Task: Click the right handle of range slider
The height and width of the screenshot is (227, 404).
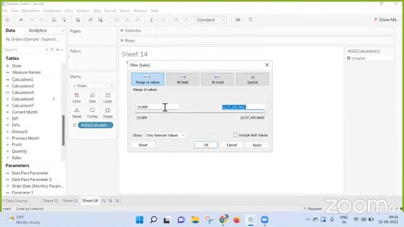Action: click(264, 113)
